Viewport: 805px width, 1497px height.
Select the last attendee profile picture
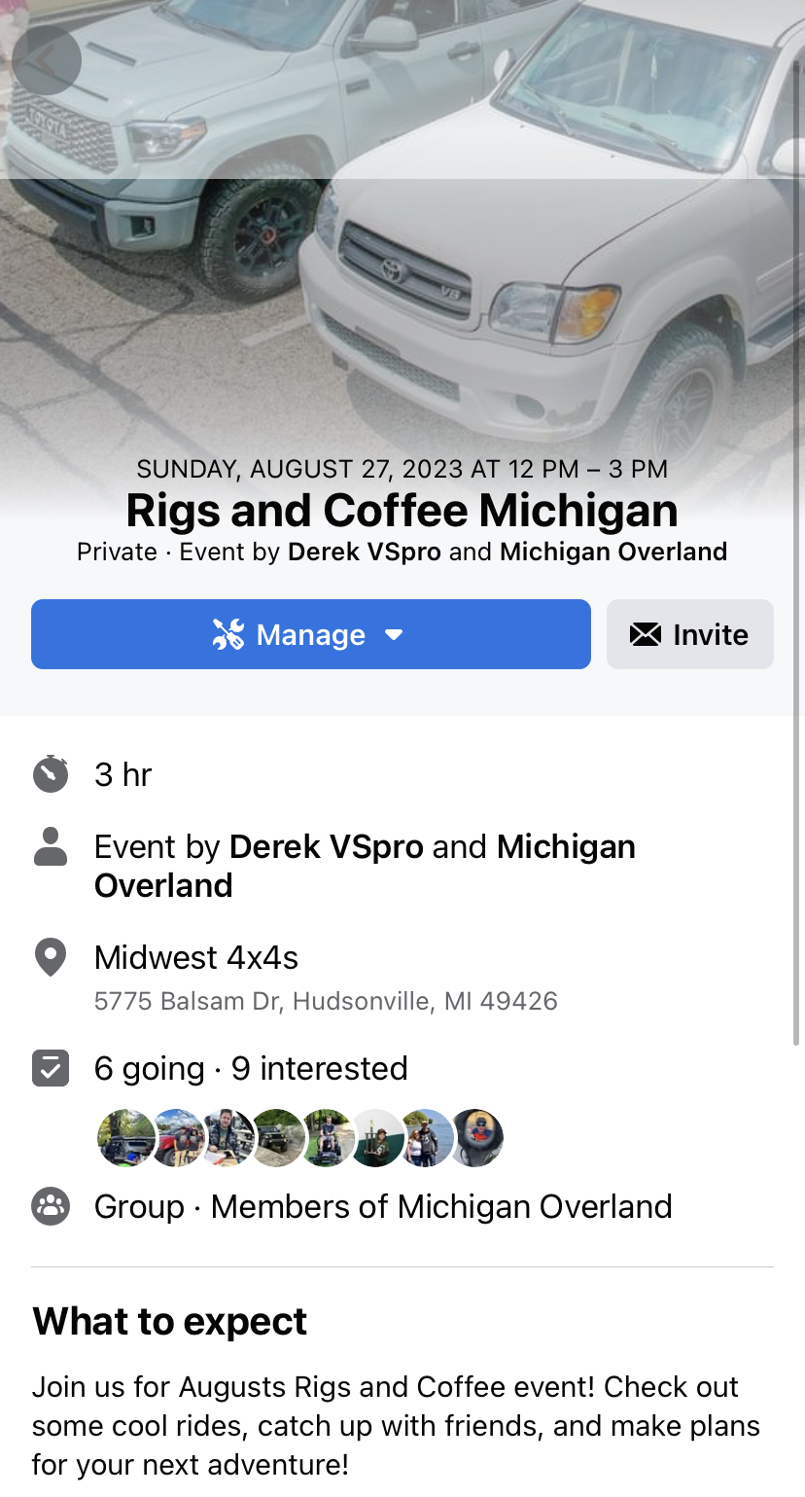click(x=475, y=1137)
